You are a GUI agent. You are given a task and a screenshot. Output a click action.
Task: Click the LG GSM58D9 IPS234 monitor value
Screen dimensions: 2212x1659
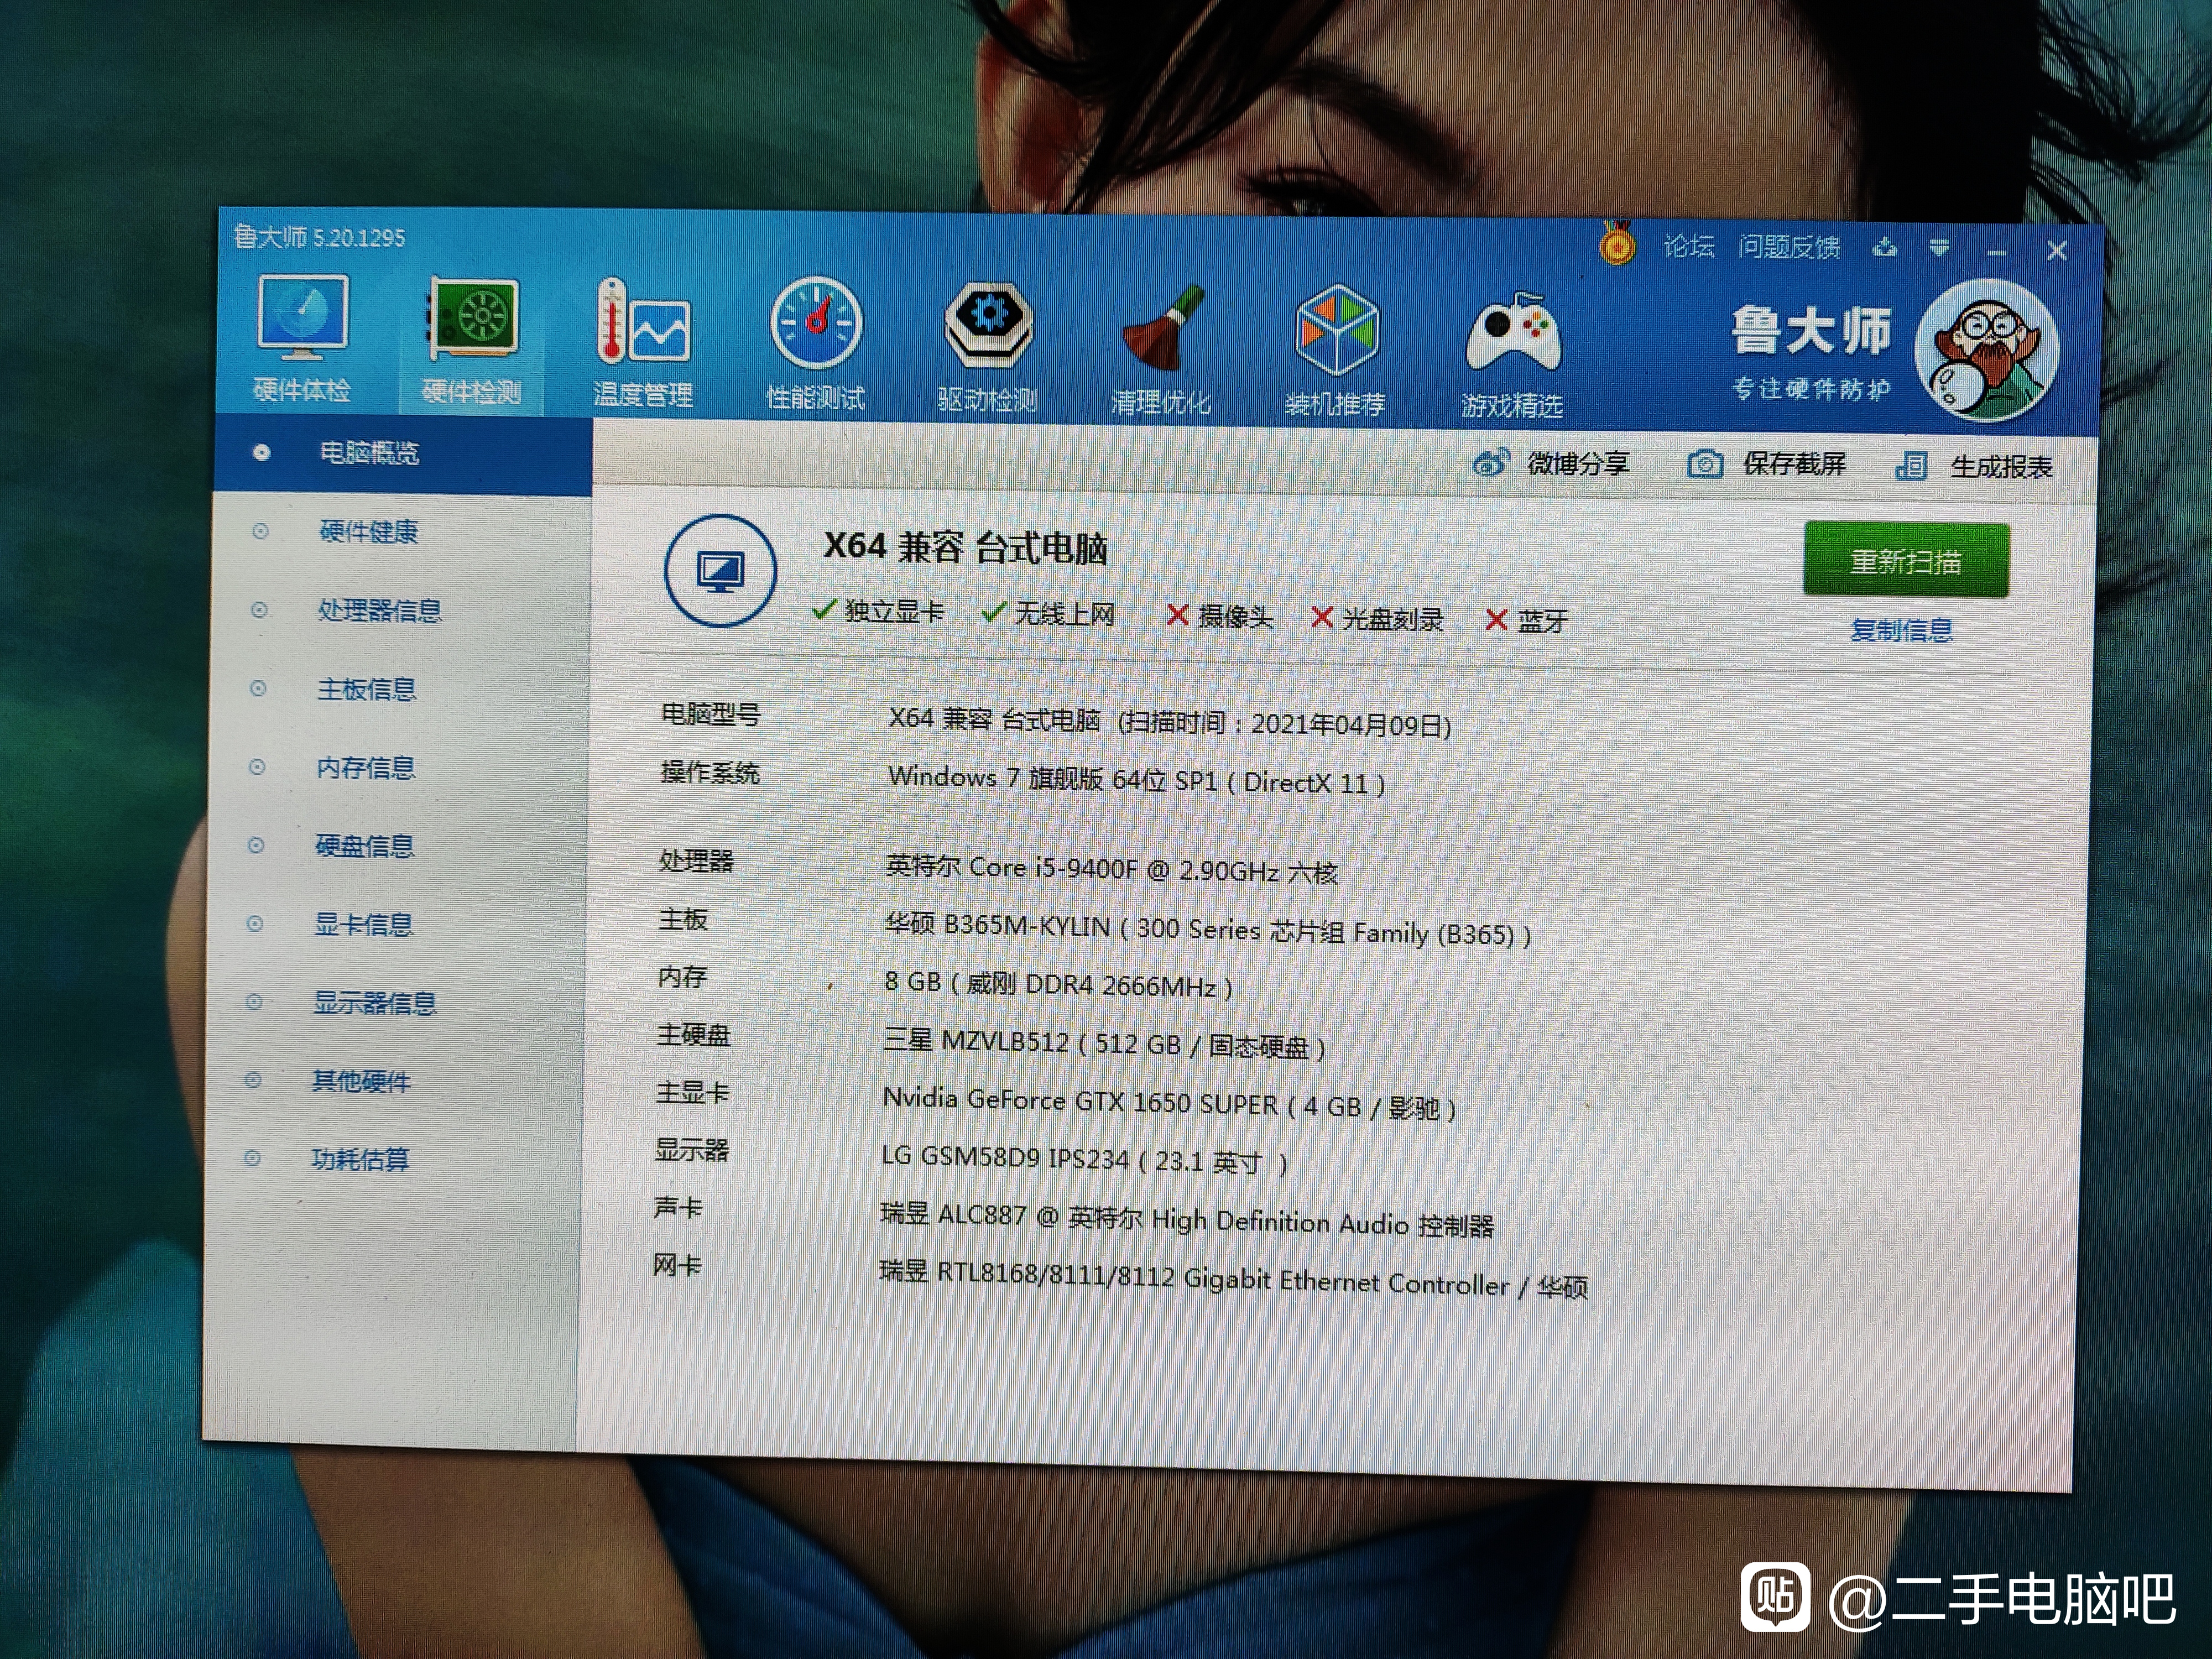point(1084,1160)
